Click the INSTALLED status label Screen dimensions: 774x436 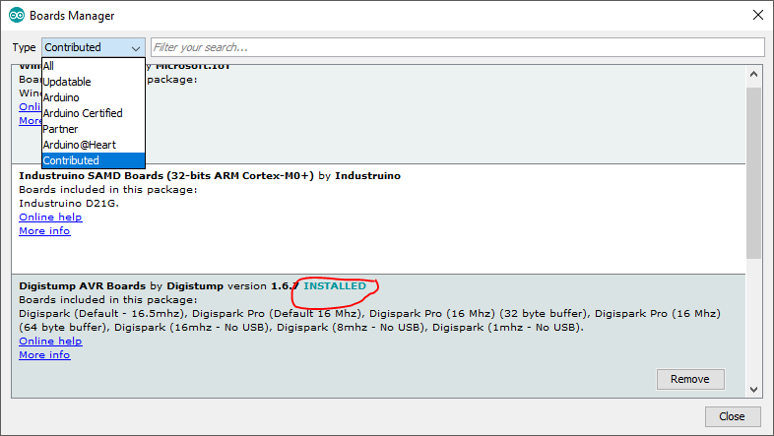point(335,286)
